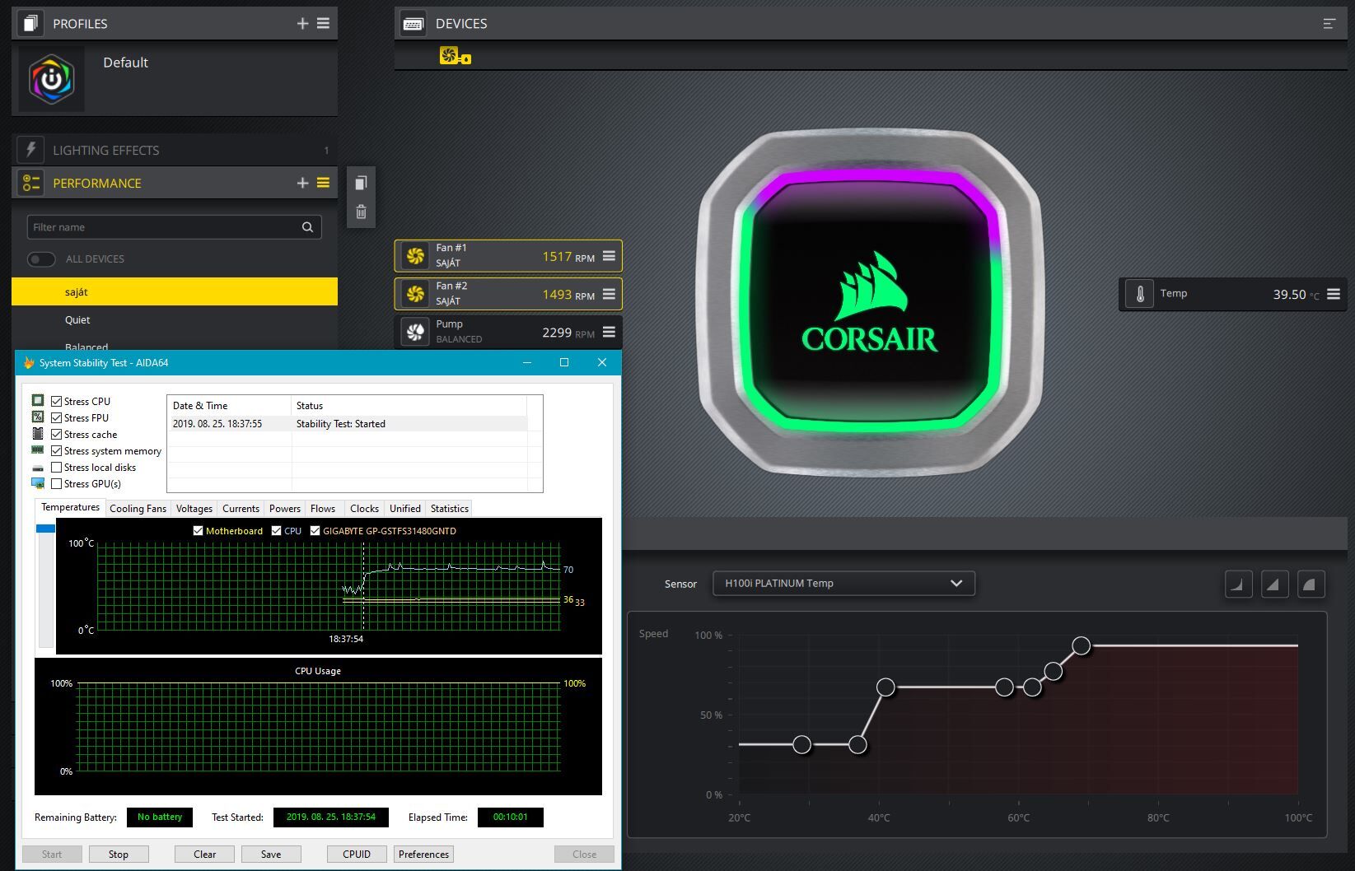
Task: Open the Lighting Effects section
Action: pos(175,150)
